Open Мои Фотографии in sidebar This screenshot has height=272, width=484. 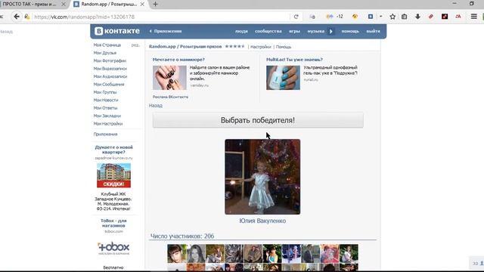pyautogui.click(x=110, y=60)
